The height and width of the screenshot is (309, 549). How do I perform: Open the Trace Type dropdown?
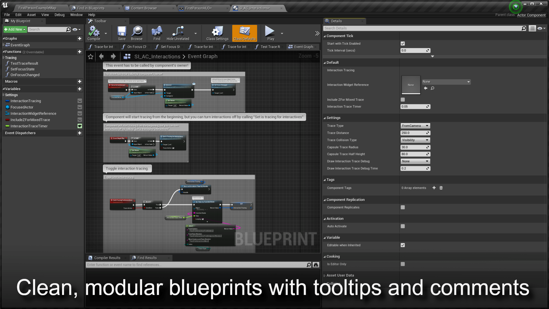coord(415,126)
